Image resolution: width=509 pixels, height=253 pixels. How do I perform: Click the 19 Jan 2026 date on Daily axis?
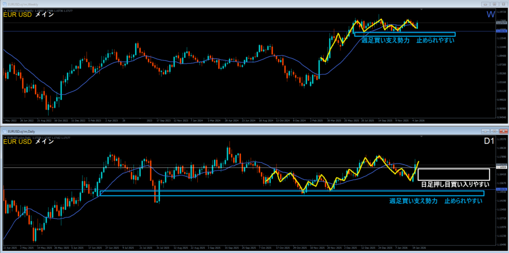pyautogui.click(x=419, y=247)
